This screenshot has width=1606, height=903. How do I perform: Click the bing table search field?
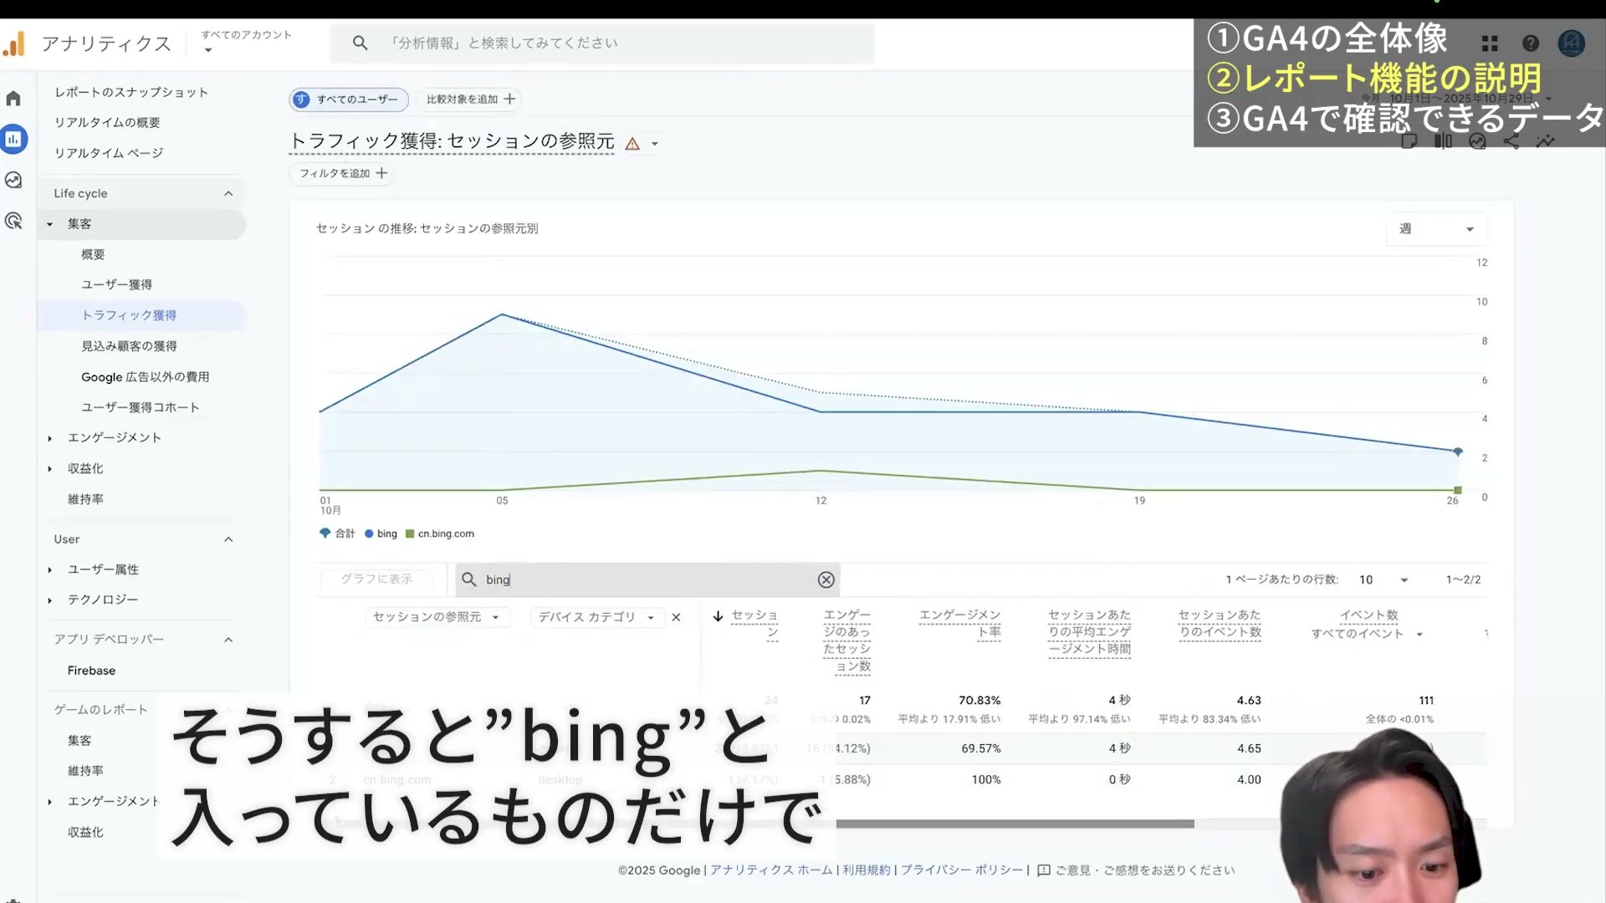(x=648, y=579)
